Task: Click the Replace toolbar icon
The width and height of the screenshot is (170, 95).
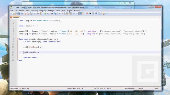Action: (56, 13)
